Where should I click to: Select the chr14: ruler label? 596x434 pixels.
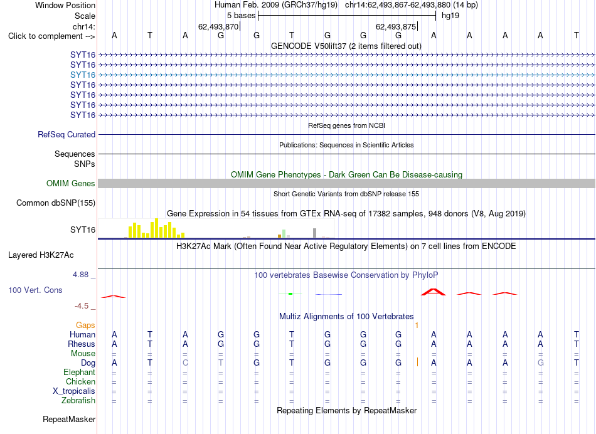pyautogui.click(x=84, y=26)
